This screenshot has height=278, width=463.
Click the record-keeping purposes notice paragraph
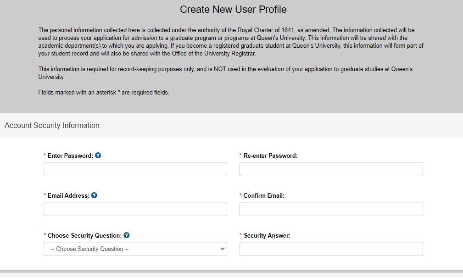(225, 73)
